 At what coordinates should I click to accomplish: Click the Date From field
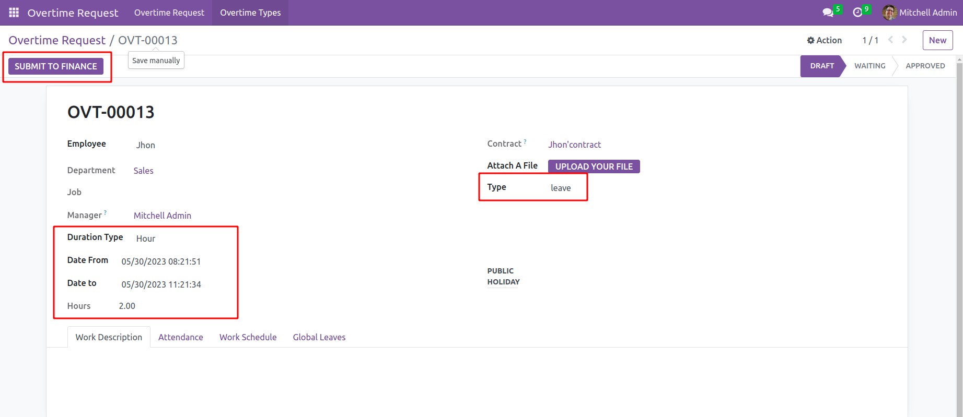tap(161, 261)
